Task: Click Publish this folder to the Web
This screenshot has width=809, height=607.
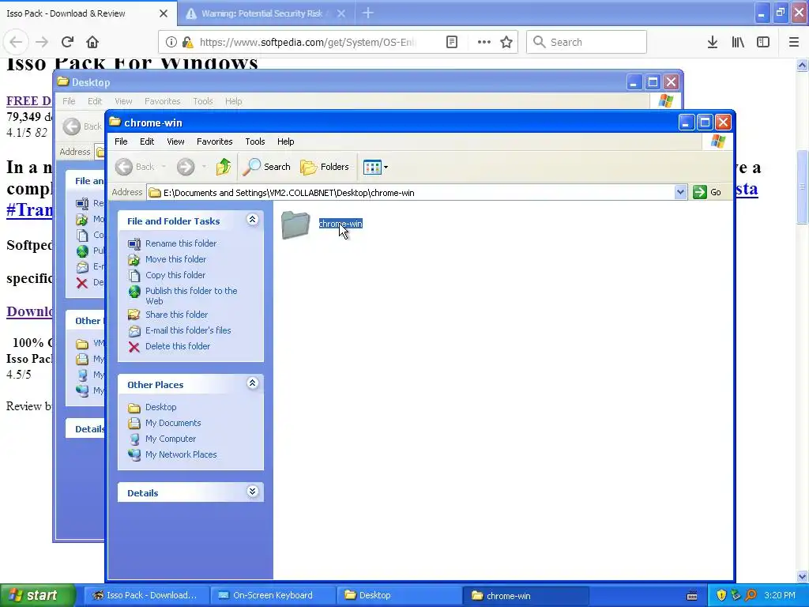Action: (x=191, y=296)
